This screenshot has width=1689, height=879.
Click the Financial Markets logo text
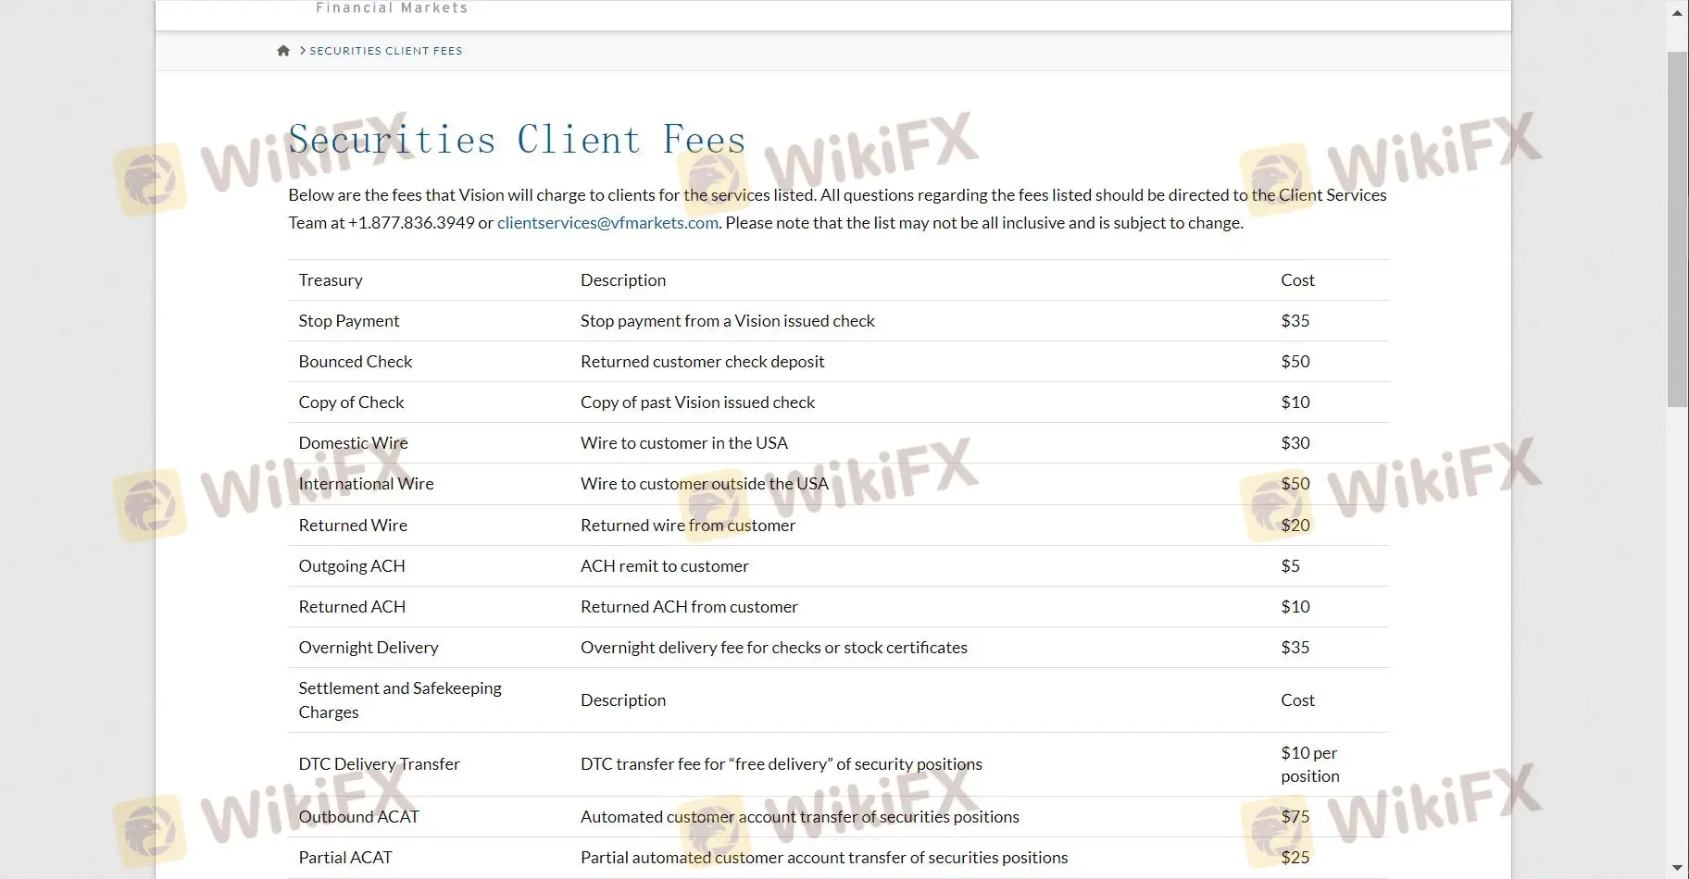(392, 8)
